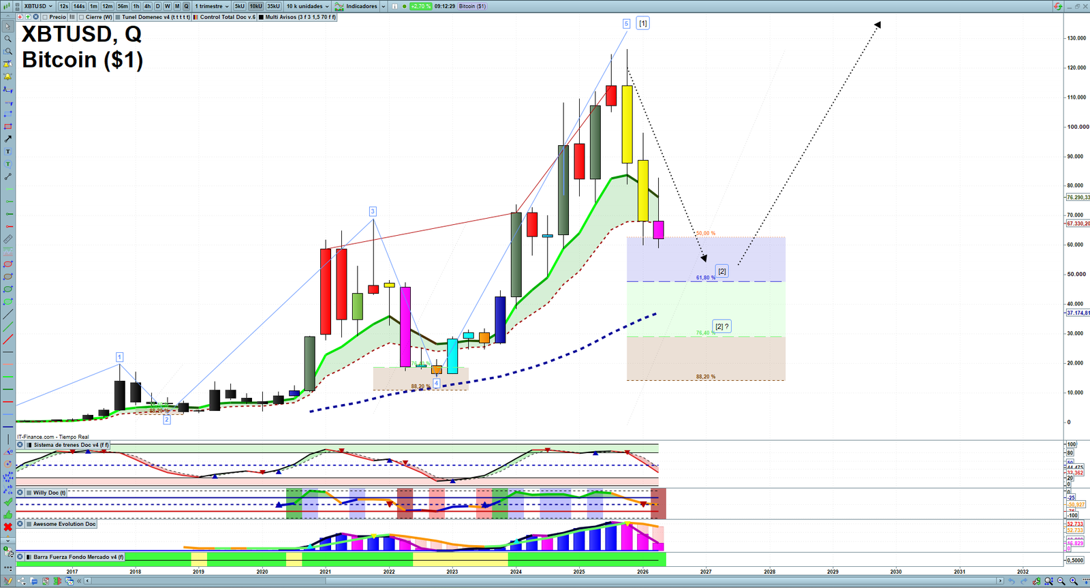The image size is (1090, 588).
Task: Close Barra Fuerza Fondo Mercado panel
Action: pos(20,557)
